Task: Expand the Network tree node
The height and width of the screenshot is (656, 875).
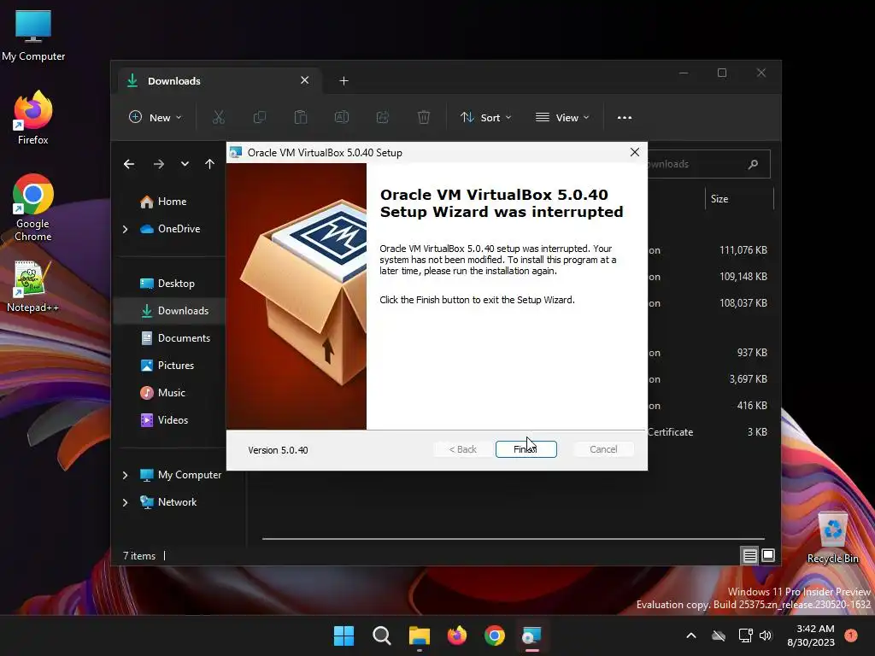Action: click(125, 502)
